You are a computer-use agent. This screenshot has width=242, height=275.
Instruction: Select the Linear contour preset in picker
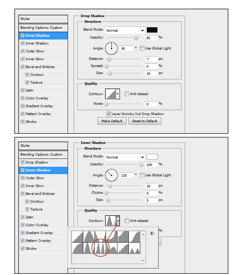[x=77, y=237]
